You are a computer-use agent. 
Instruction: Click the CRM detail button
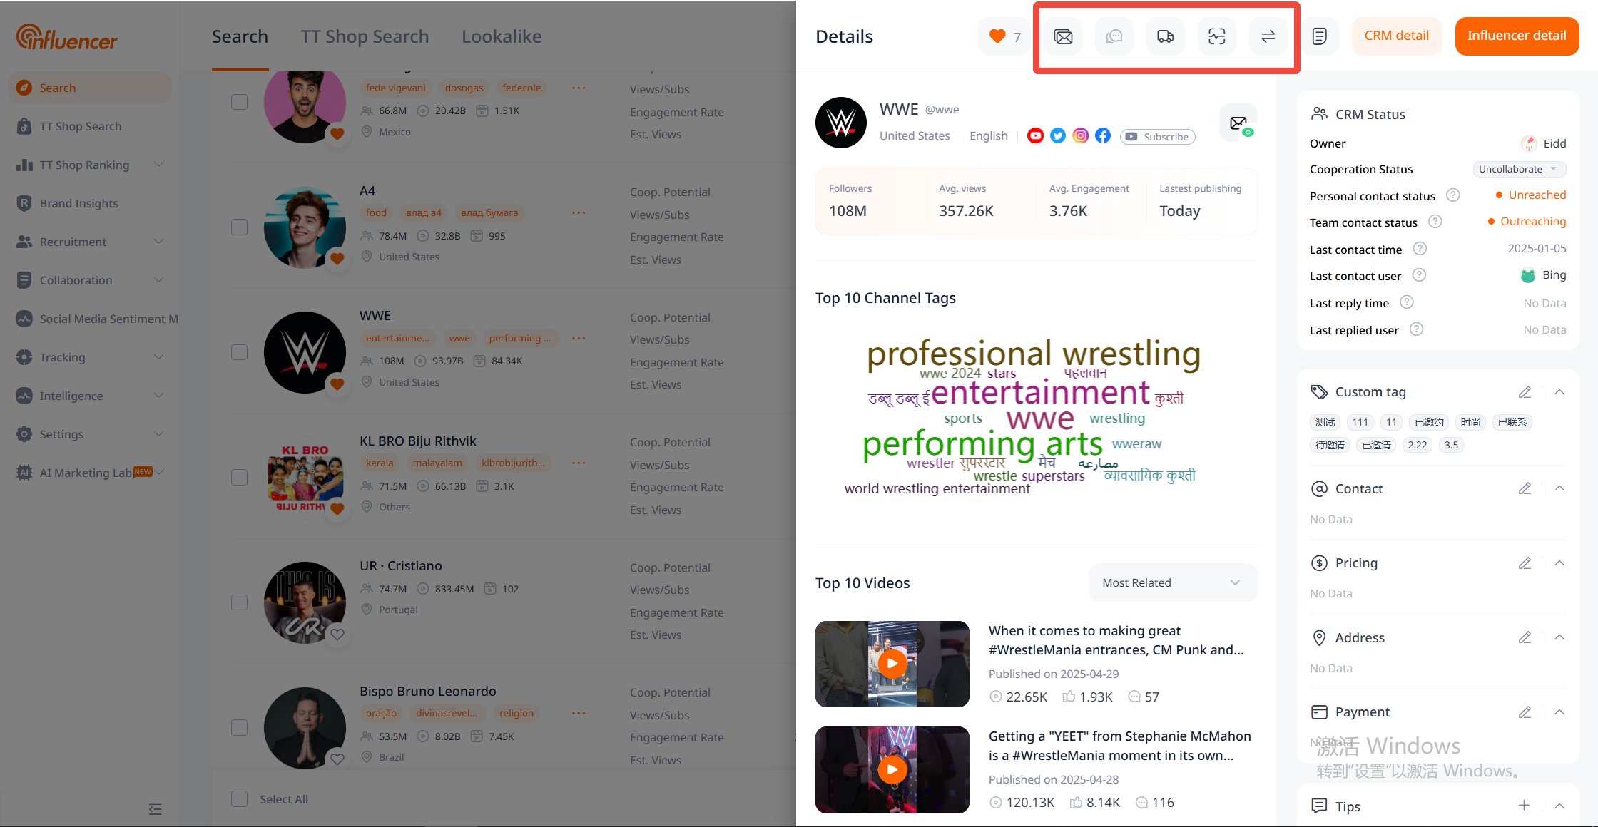point(1396,36)
